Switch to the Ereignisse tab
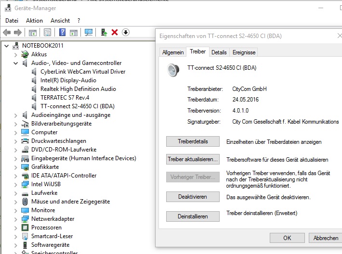Screen dimensions: 342x254 pos(244,52)
